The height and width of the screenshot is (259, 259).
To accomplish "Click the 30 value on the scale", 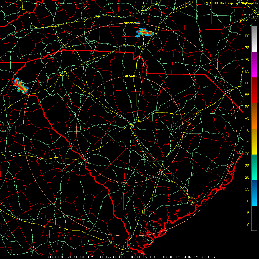I will [247, 154].
